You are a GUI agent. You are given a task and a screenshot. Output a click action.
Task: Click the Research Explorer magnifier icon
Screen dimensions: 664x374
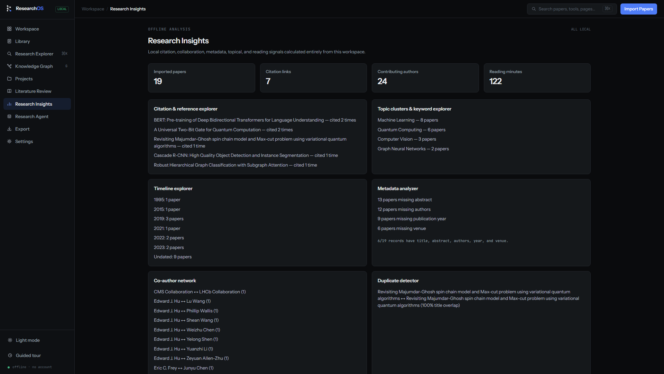[9, 54]
